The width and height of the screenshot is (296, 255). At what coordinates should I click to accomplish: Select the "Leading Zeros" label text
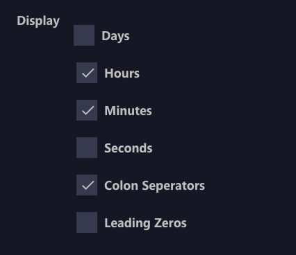145,223
